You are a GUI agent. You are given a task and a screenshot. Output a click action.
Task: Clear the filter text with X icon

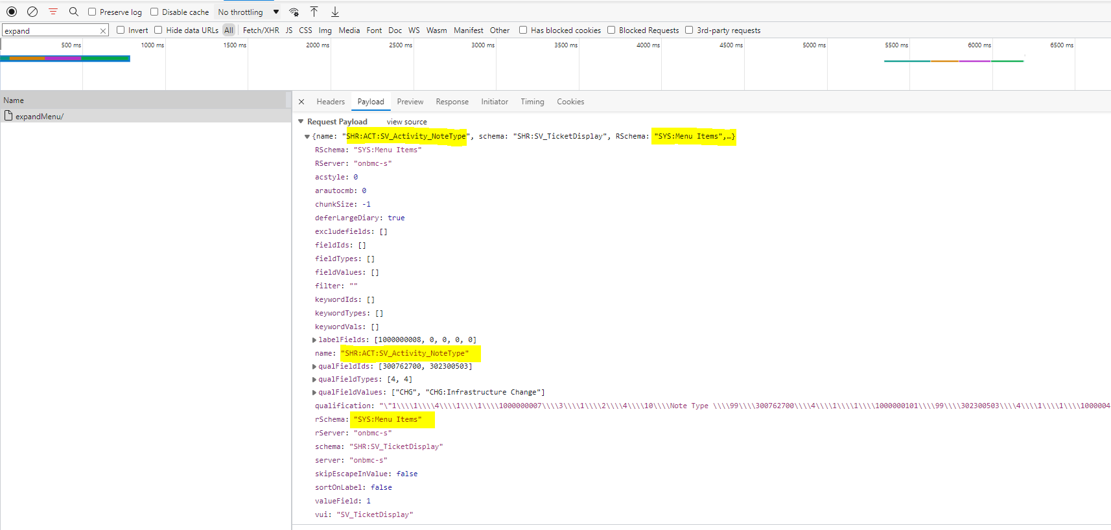click(x=103, y=31)
